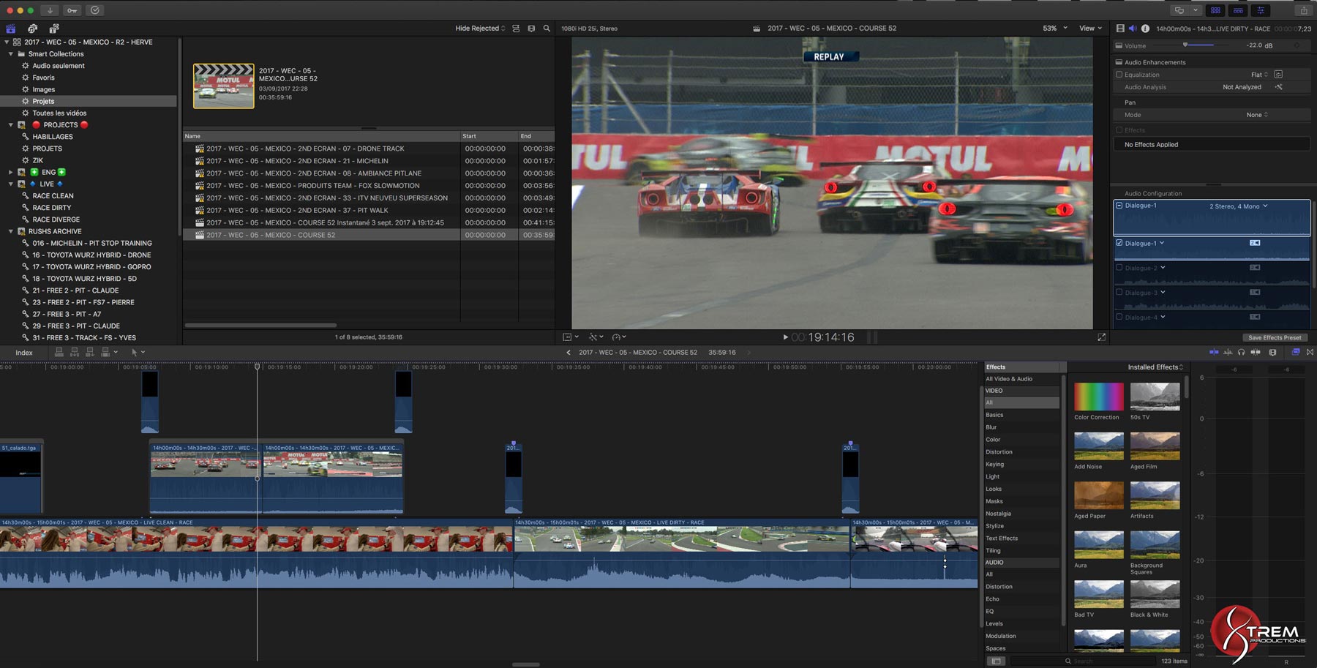Solo the selected clip with headphones icon
Viewport: 1317px width, 668px height.
(1241, 352)
